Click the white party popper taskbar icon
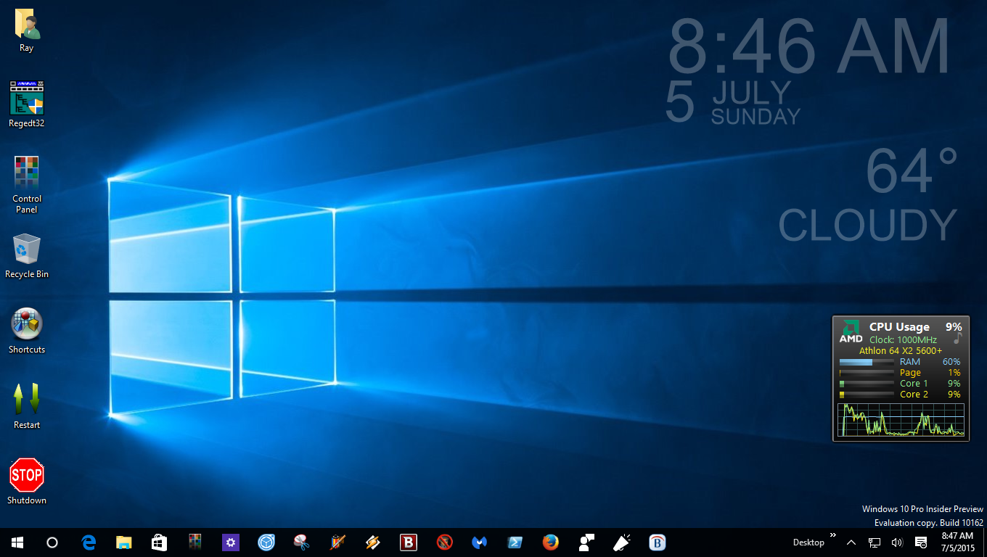987x557 pixels. (622, 542)
